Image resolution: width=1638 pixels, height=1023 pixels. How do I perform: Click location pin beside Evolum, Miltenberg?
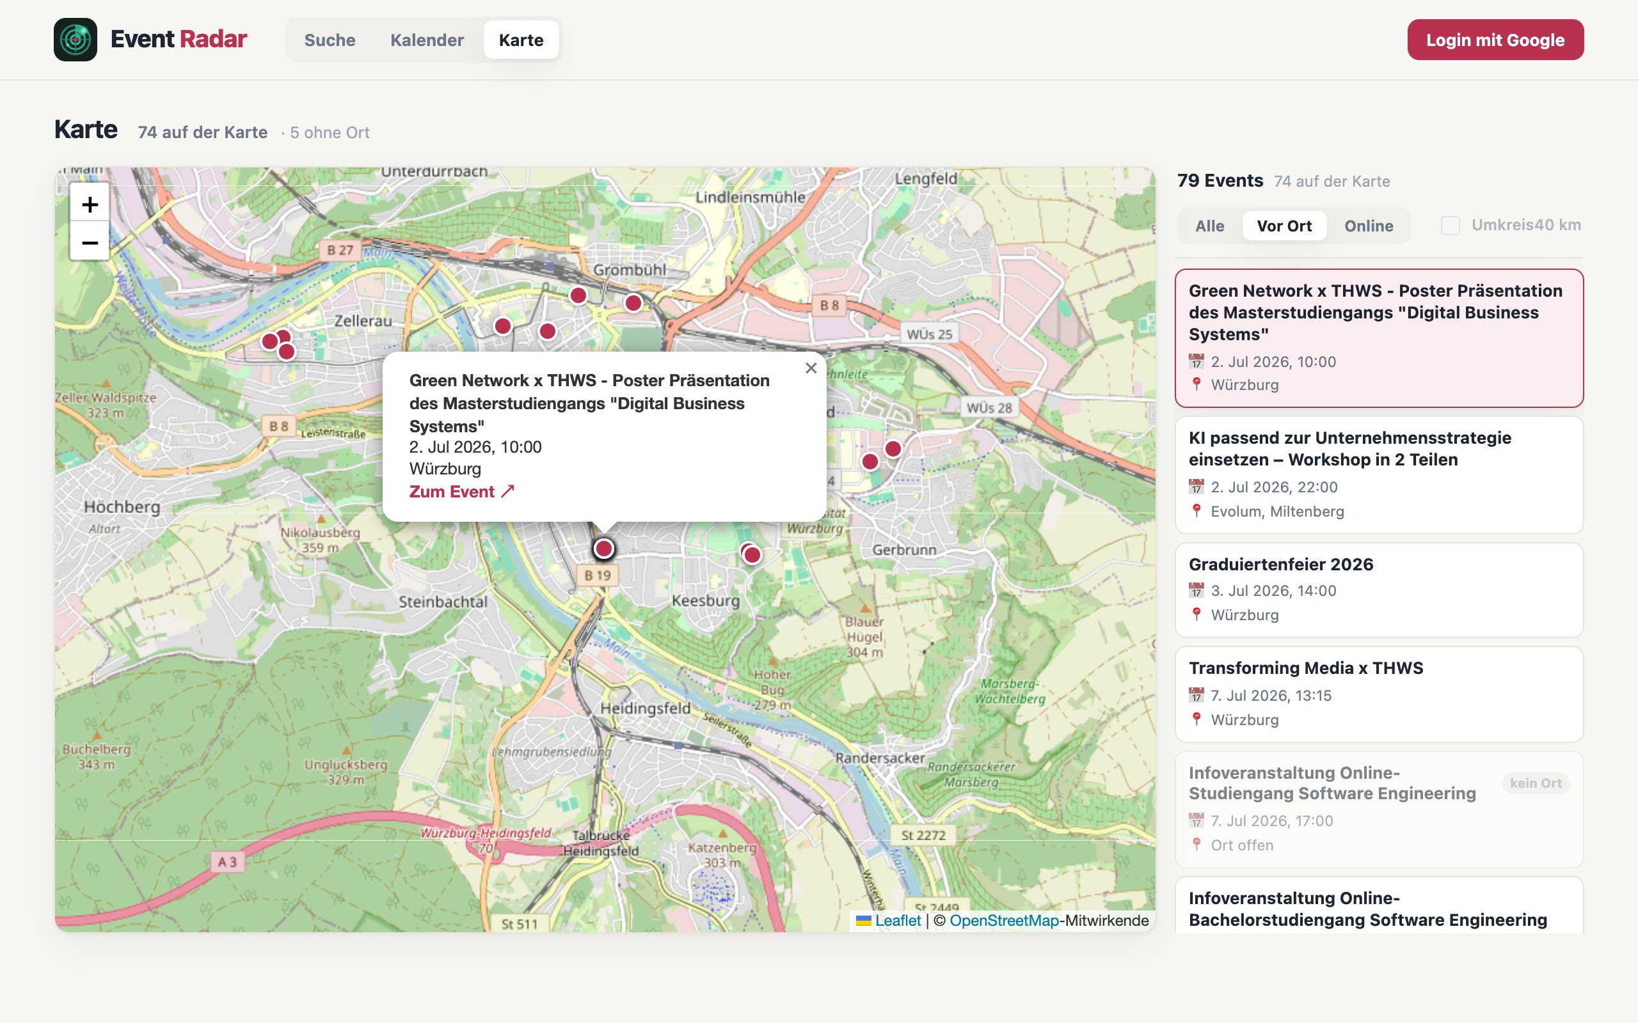coord(1196,510)
